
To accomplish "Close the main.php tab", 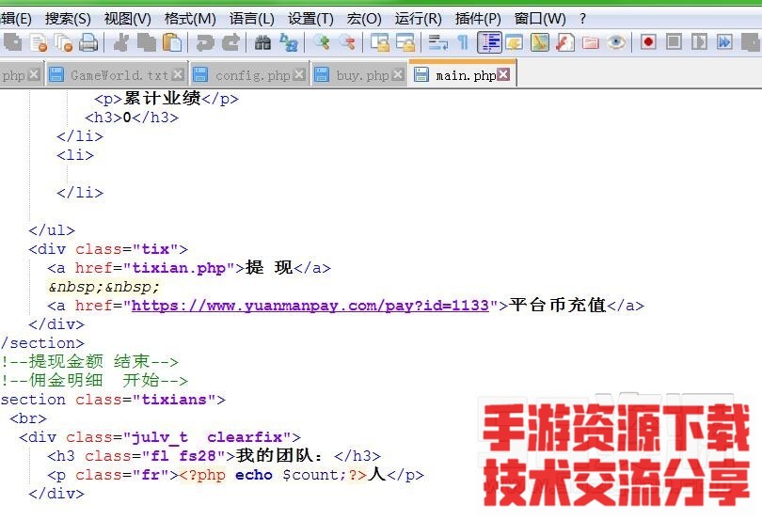I will coord(504,75).
